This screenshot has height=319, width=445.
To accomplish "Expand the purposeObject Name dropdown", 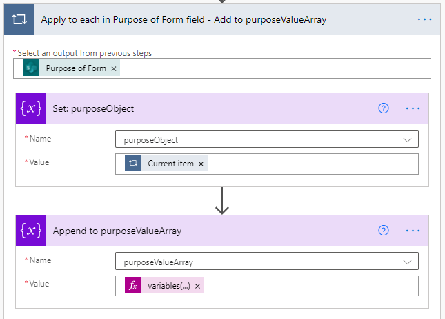I will coord(407,139).
